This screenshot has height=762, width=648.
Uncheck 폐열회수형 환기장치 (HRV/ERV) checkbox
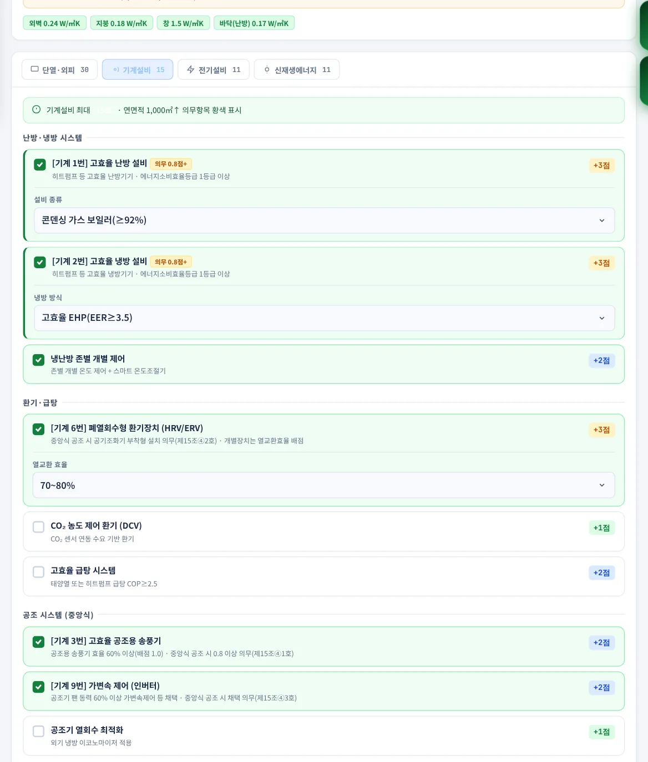click(38, 429)
